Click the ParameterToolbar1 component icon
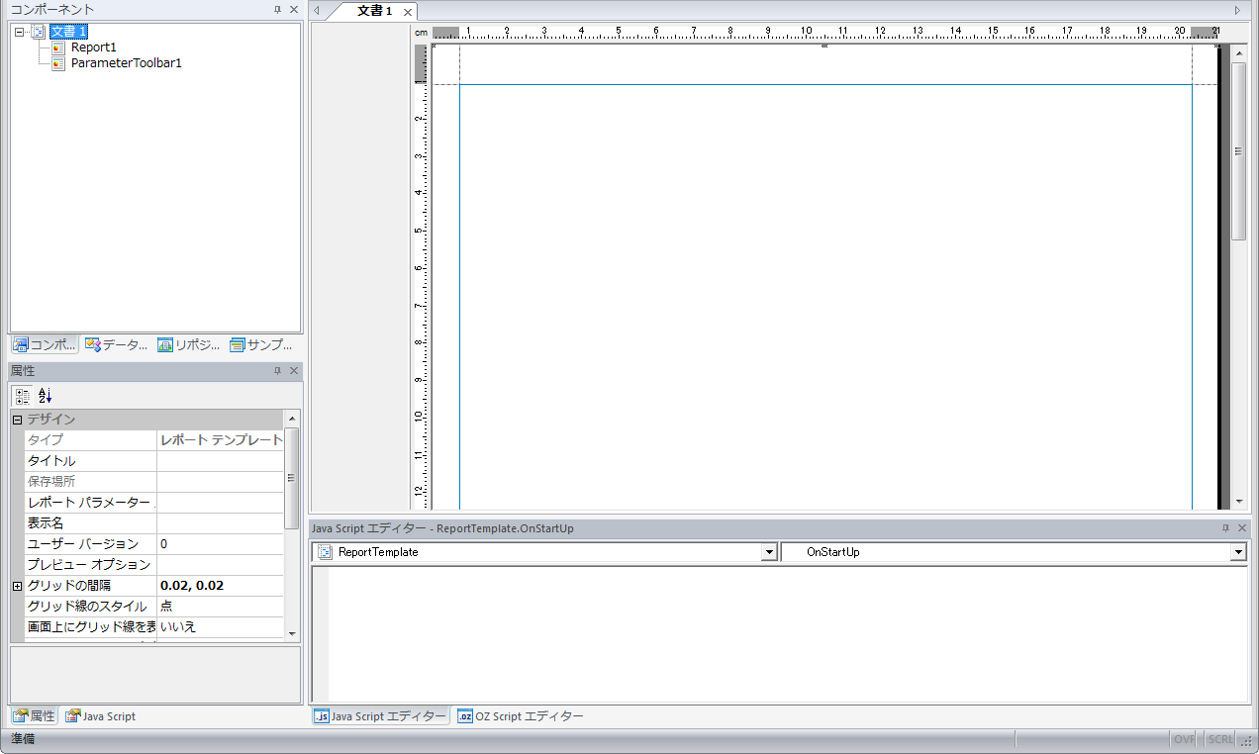Viewport: 1259px width, 754px height. [58, 63]
